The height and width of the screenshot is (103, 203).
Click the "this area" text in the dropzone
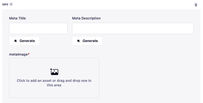[x=54, y=85]
